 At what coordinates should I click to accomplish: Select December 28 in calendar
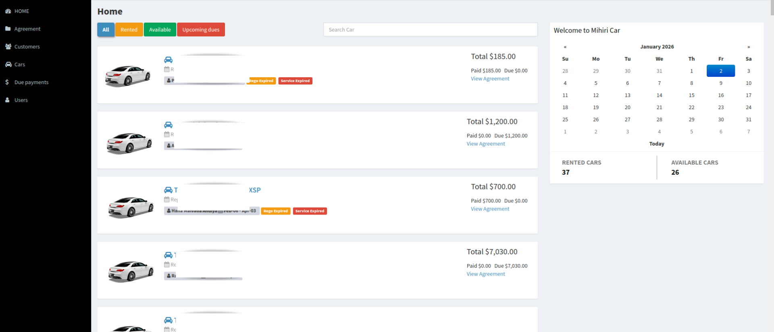click(565, 71)
